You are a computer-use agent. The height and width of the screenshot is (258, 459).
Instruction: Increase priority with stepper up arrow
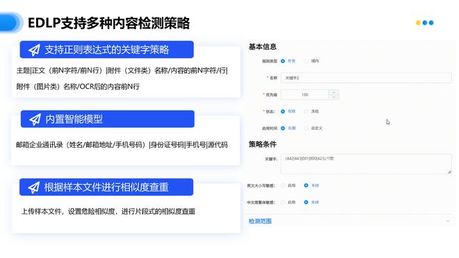pyautogui.click(x=333, y=92)
